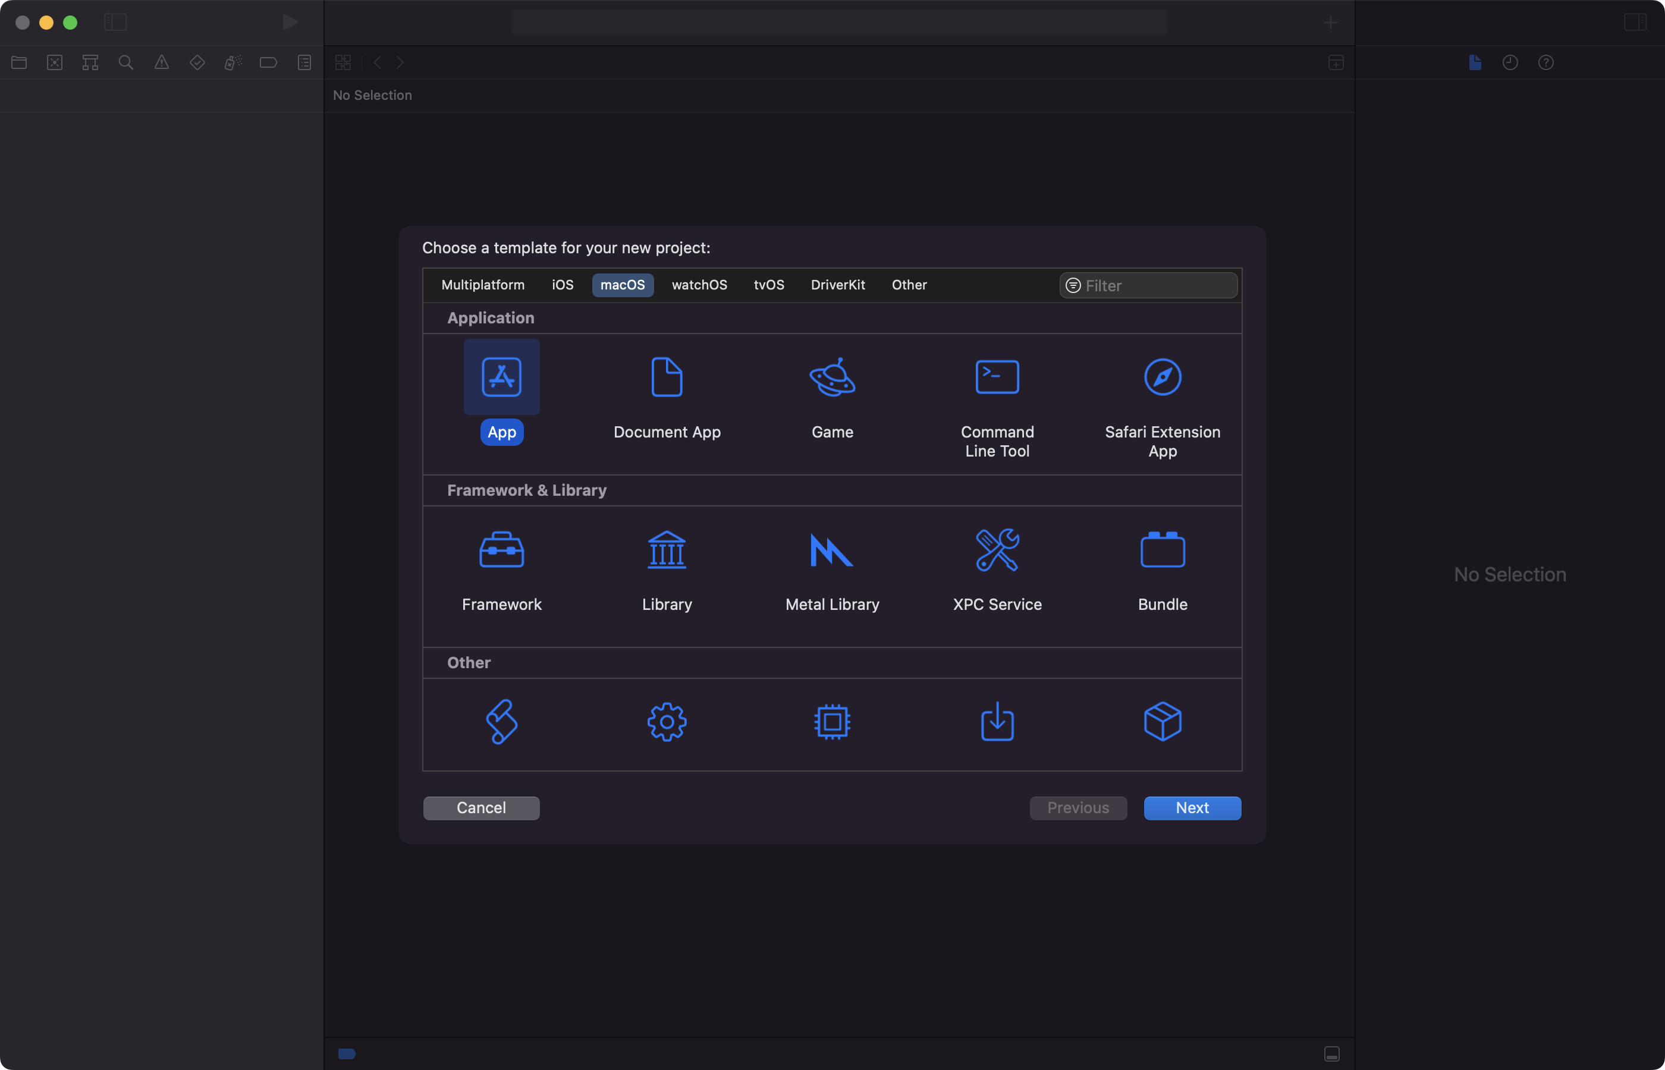Select the App template icon
The image size is (1665, 1070).
(x=501, y=377)
